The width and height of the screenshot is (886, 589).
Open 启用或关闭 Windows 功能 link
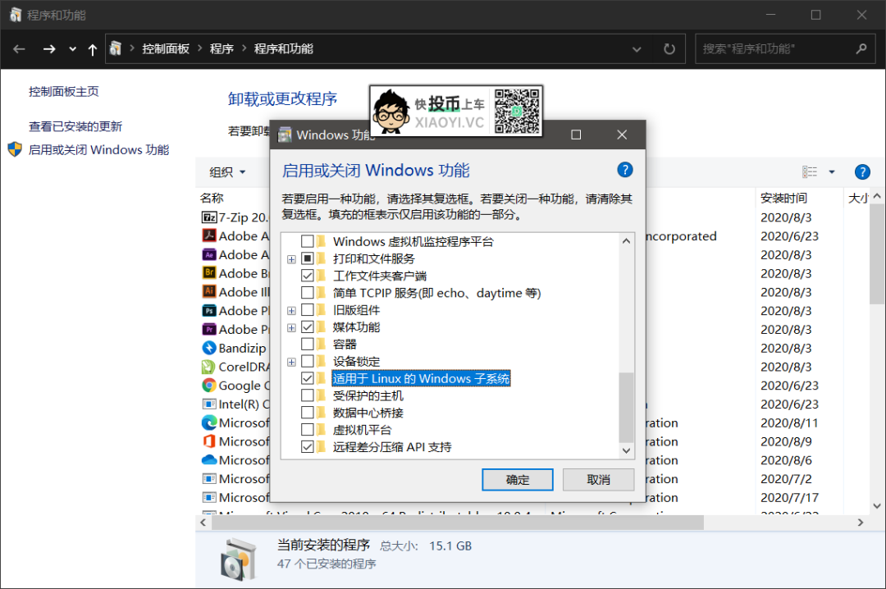(99, 150)
